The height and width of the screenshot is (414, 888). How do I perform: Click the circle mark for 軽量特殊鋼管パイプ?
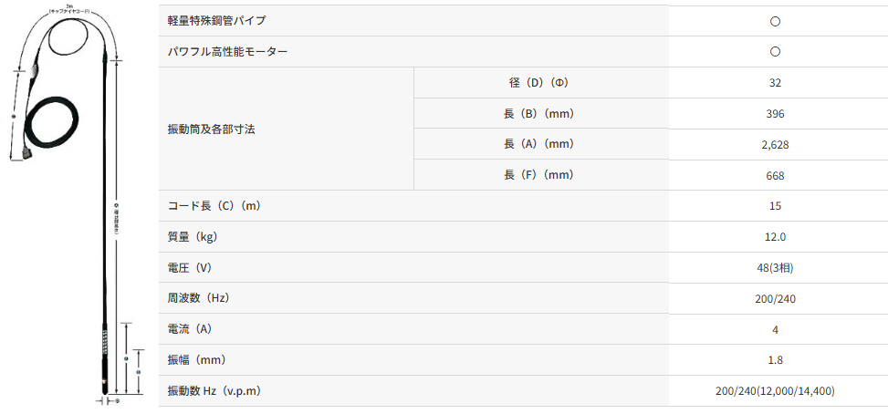click(x=775, y=21)
